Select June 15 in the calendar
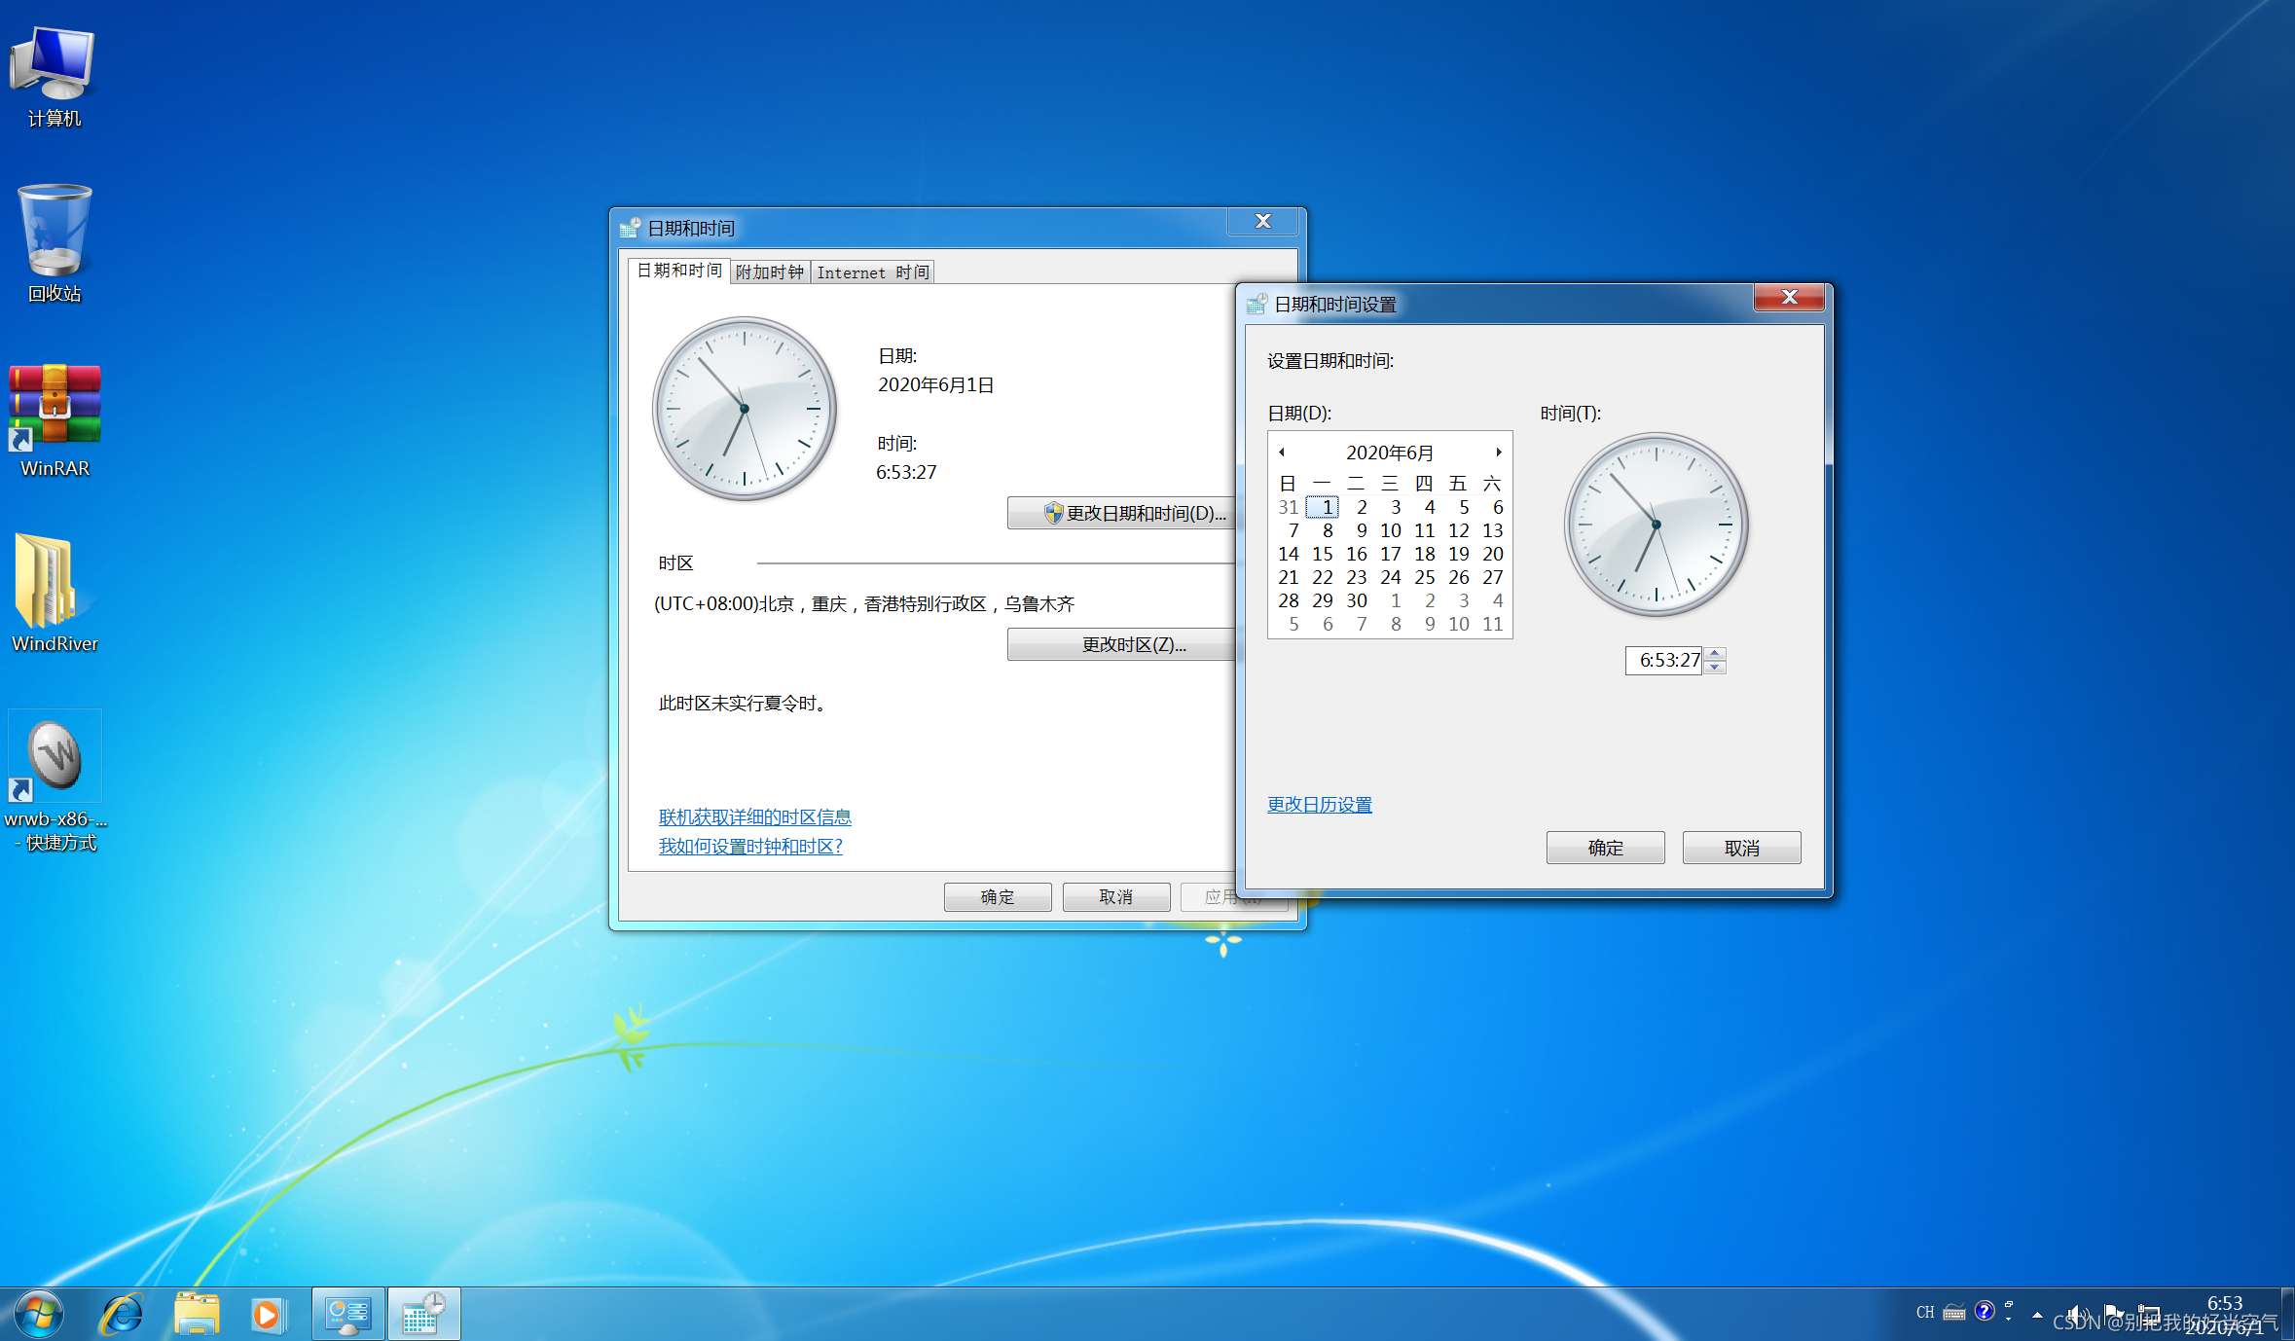The width and height of the screenshot is (2295, 1341). (1323, 554)
